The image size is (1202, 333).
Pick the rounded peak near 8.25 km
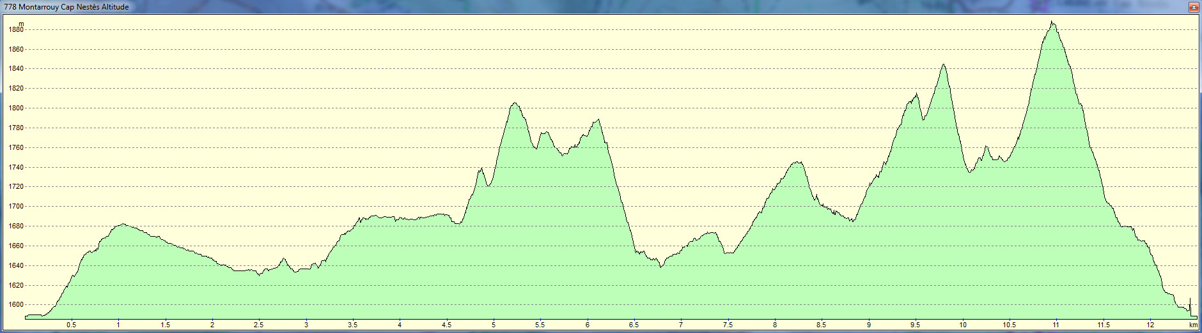coord(797,162)
